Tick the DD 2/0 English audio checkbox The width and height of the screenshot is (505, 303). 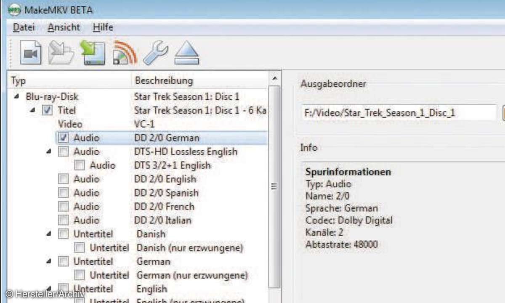(x=63, y=179)
